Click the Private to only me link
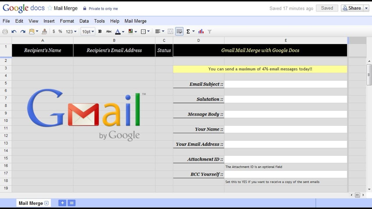This screenshot has width=372, height=209. (103, 9)
